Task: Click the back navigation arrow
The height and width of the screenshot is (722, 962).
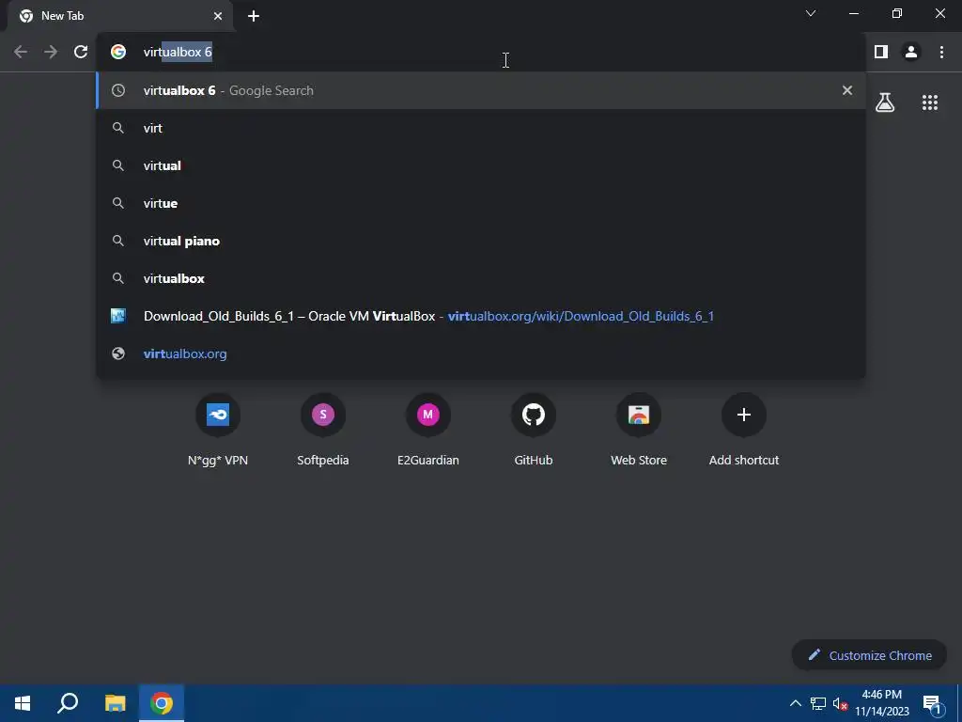Action: coord(21,53)
